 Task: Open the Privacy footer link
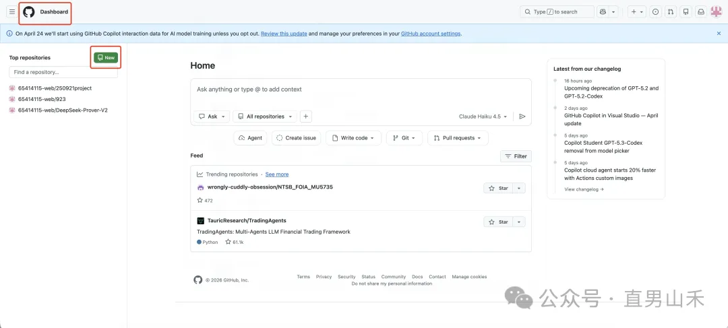click(324, 277)
